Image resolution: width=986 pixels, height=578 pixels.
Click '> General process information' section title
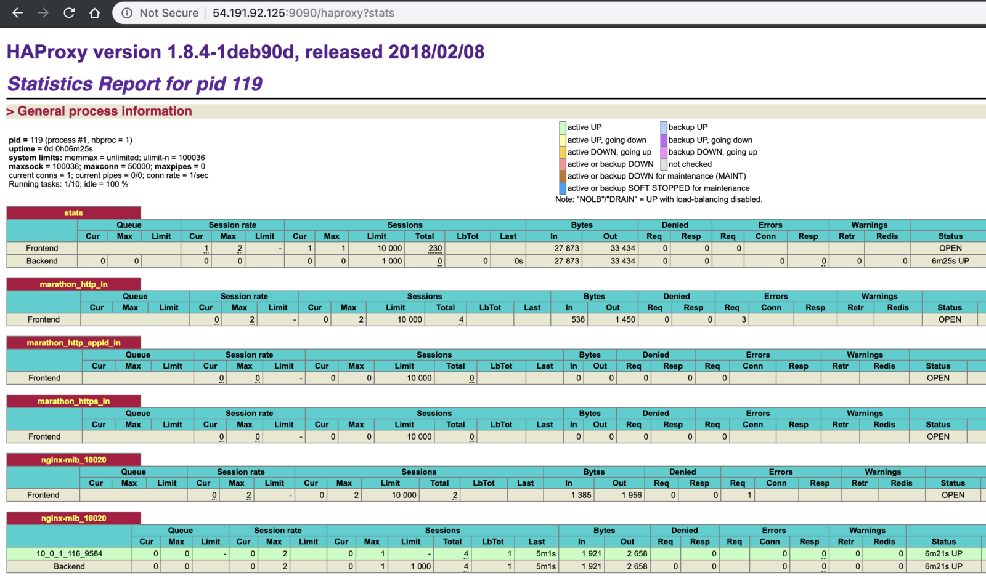pos(99,111)
